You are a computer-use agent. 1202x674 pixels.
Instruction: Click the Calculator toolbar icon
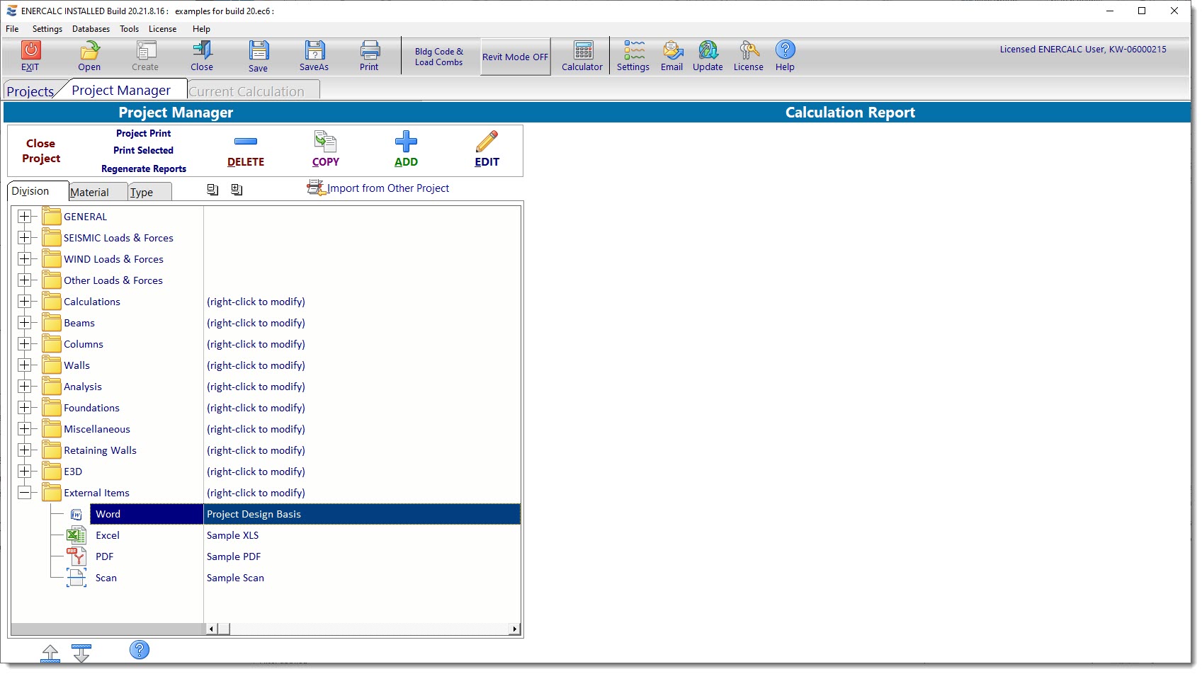[582, 51]
